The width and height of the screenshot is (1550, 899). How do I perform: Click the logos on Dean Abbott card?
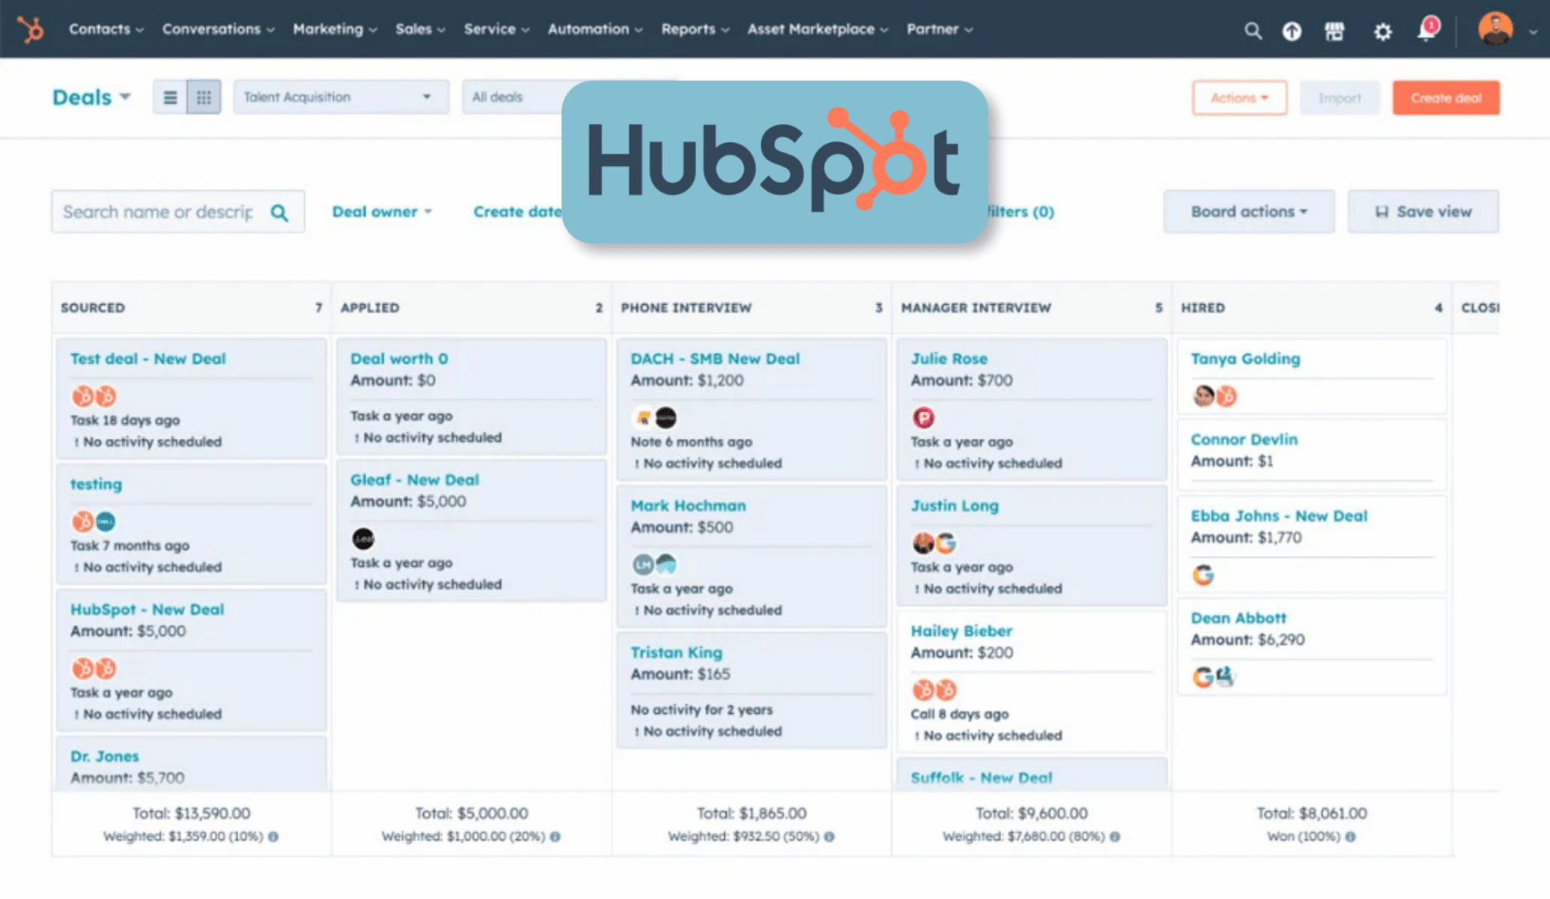(1214, 678)
